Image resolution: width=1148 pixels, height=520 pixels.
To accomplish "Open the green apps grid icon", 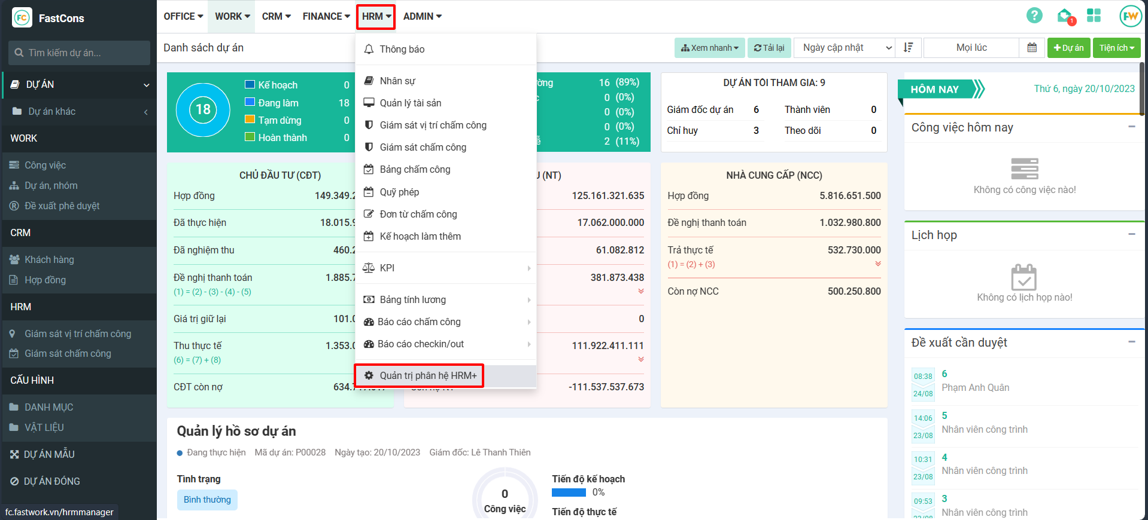I will [1094, 16].
